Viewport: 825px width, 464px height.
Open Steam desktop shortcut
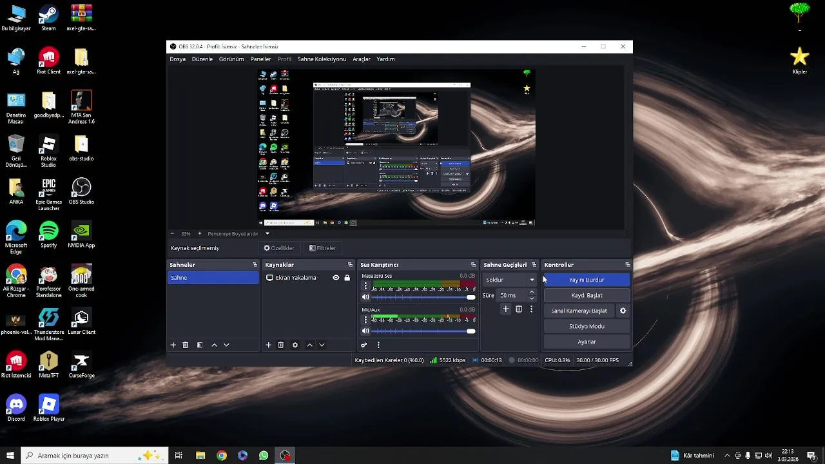[48, 18]
